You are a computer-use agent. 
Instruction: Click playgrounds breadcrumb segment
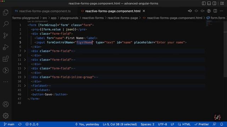coord(69,18)
